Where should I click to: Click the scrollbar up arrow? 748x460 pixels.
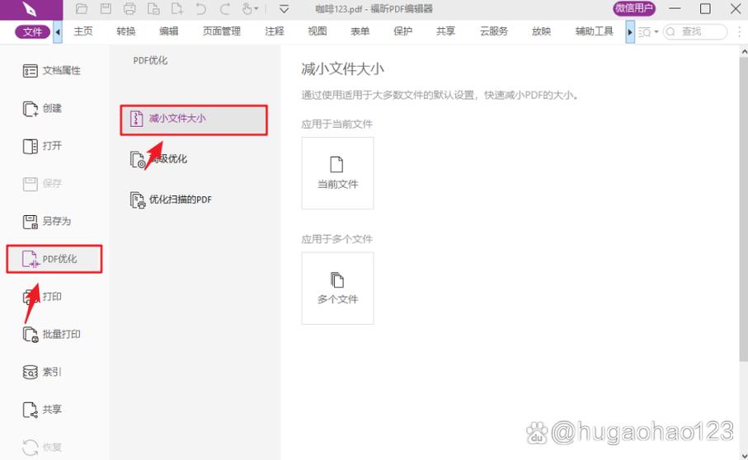[744, 51]
